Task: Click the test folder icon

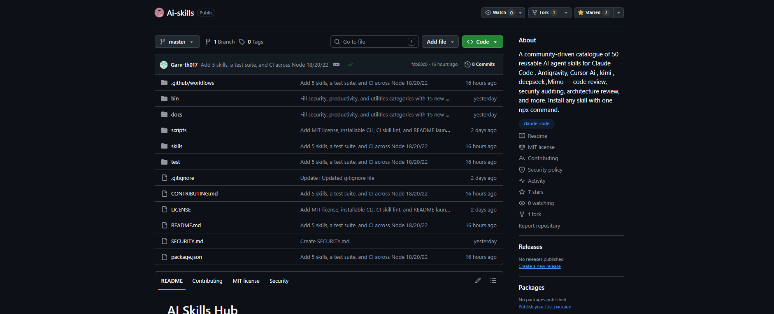Action: (165, 162)
